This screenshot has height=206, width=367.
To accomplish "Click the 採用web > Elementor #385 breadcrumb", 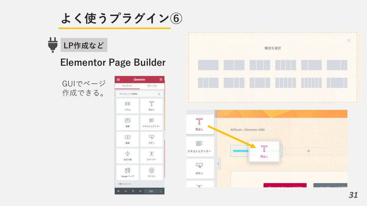I will 248,130.
